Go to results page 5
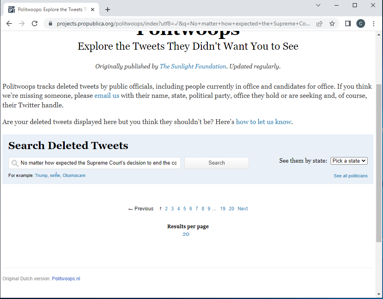The image size is (383, 299). coord(185,208)
